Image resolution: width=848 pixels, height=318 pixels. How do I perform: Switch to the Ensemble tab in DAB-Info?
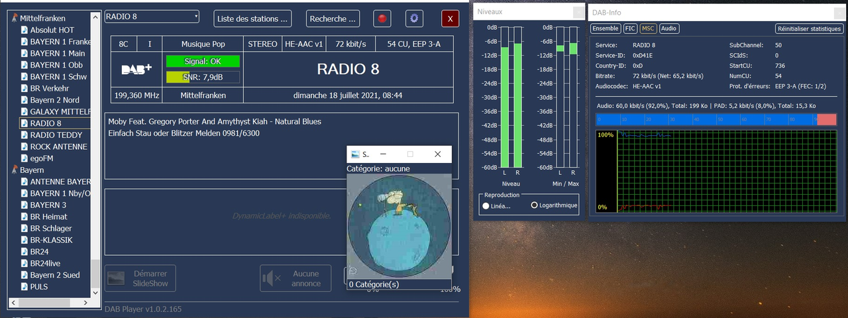click(606, 28)
